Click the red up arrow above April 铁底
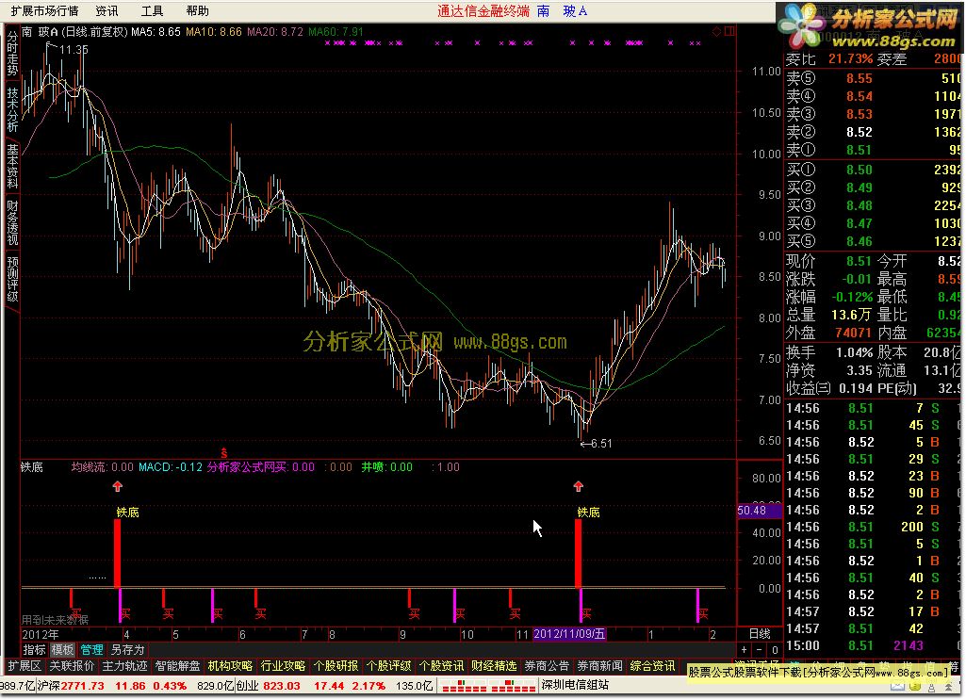This screenshot has height=700, width=966. pyautogui.click(x=118, y=486)
